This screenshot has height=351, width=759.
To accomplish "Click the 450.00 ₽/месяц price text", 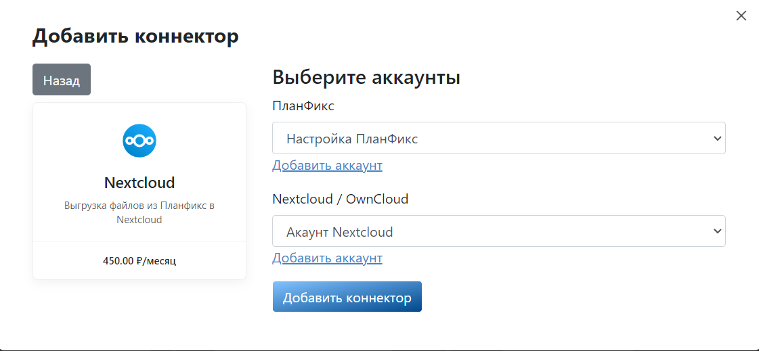I will pos(139,261).
